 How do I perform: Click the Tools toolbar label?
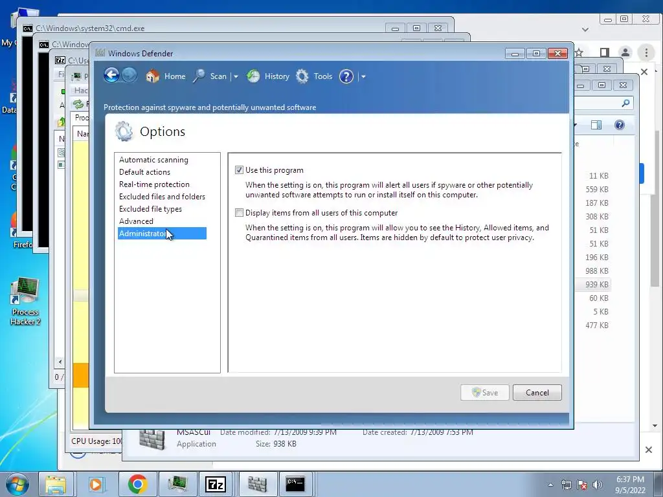click(323, 76)
